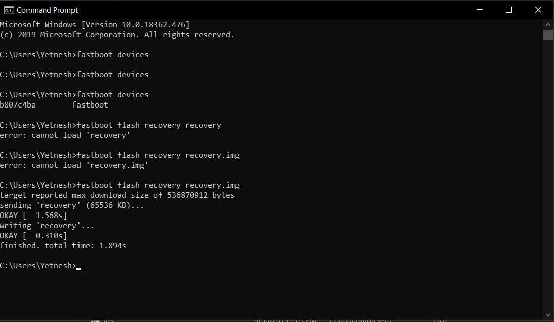
Task: Click the 2019 Microsoft Corporation copyright line
Action: [x=117, y=35]
